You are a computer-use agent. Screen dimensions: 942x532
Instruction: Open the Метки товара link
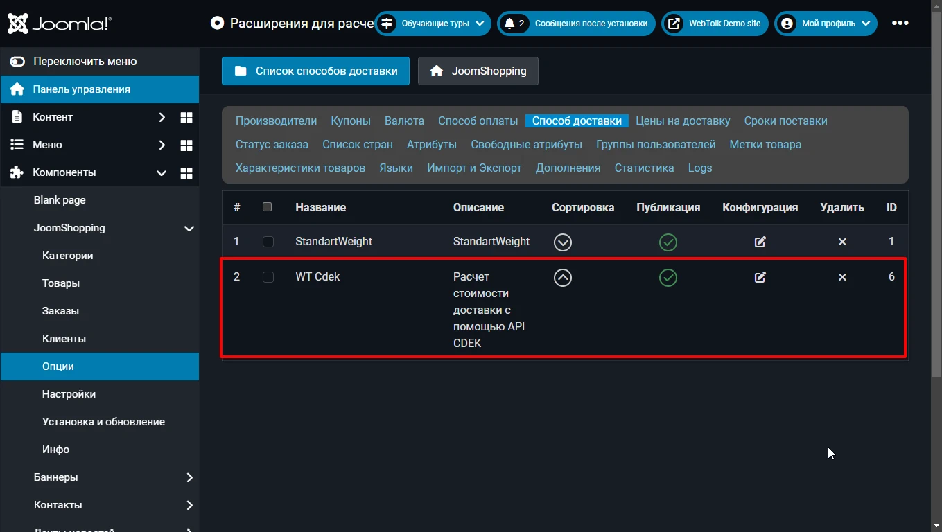[x=765, y=144]
